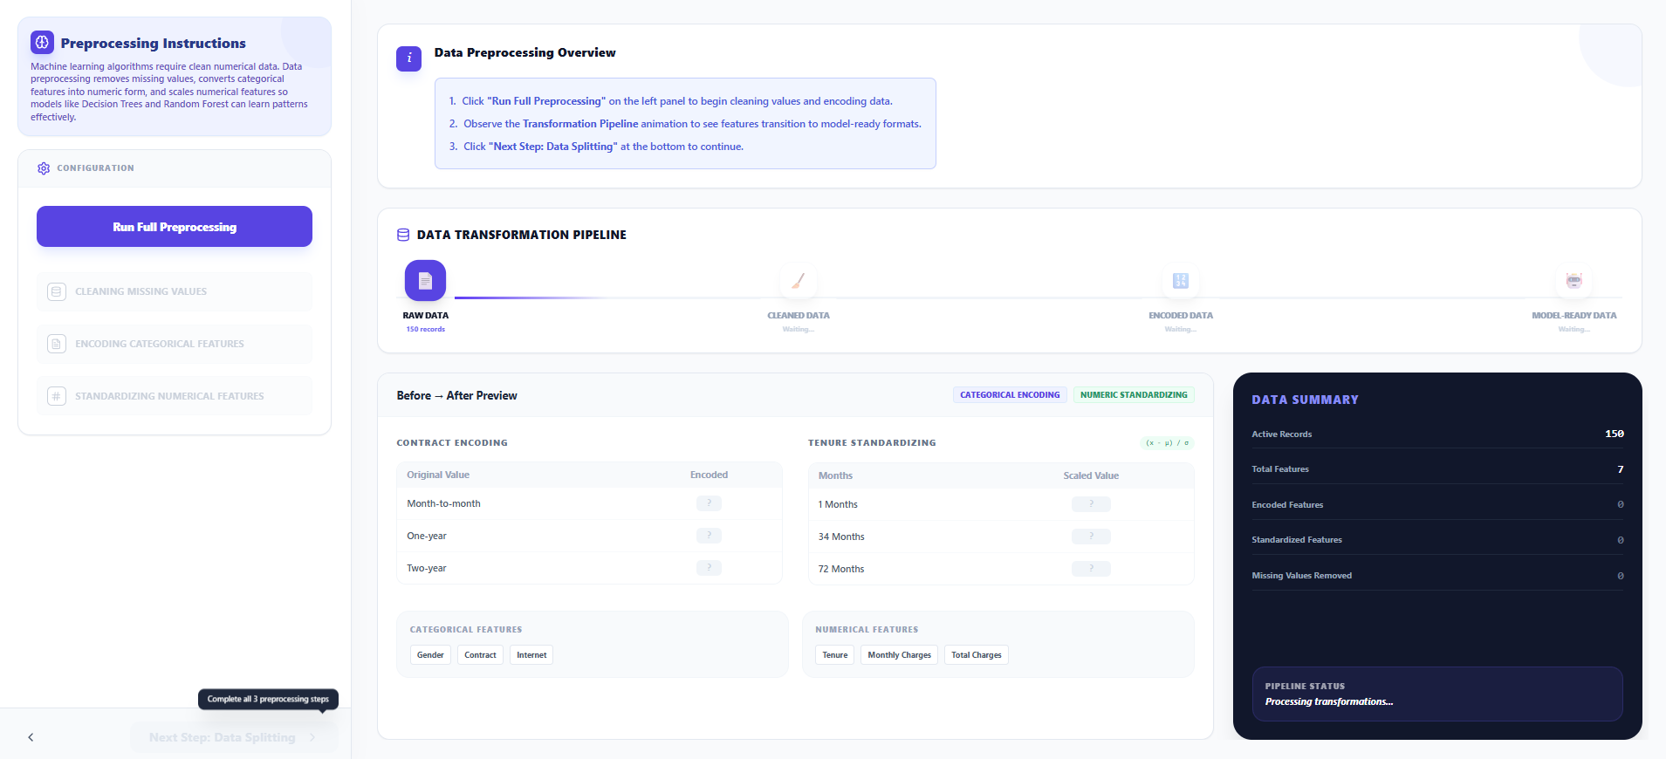Click the standardization formula badge
Image resolution: width=1666 pixels, height=759 pixels.
[x=1167, y=443]
